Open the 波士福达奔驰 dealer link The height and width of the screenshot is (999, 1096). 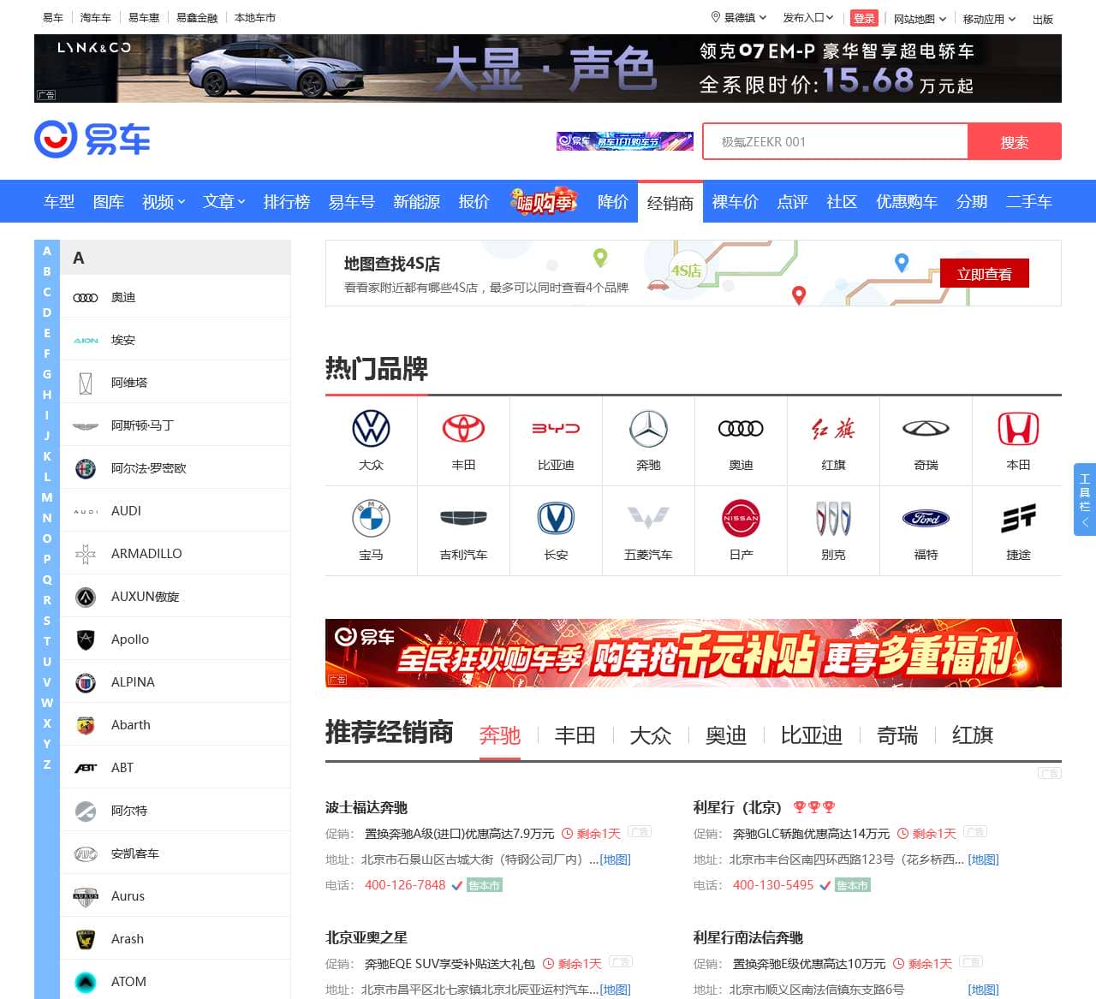pyautogui.click(x=366, y=807)
